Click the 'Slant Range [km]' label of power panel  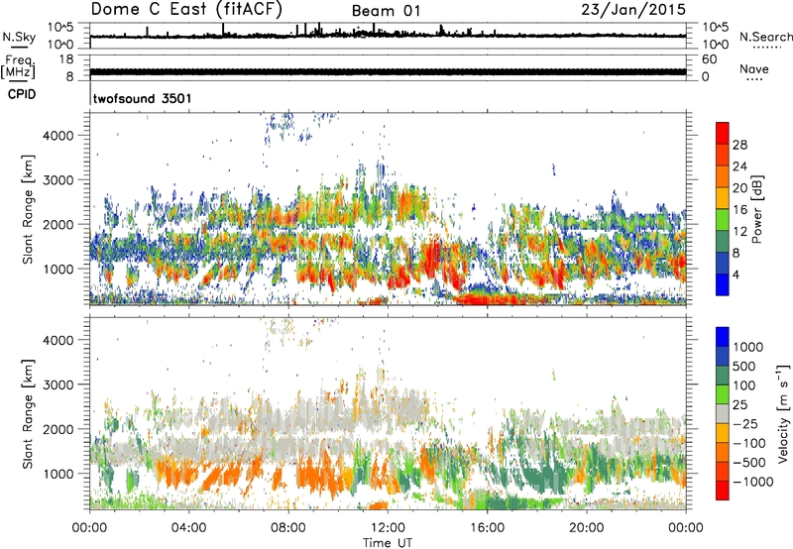(x=28, y=209)
